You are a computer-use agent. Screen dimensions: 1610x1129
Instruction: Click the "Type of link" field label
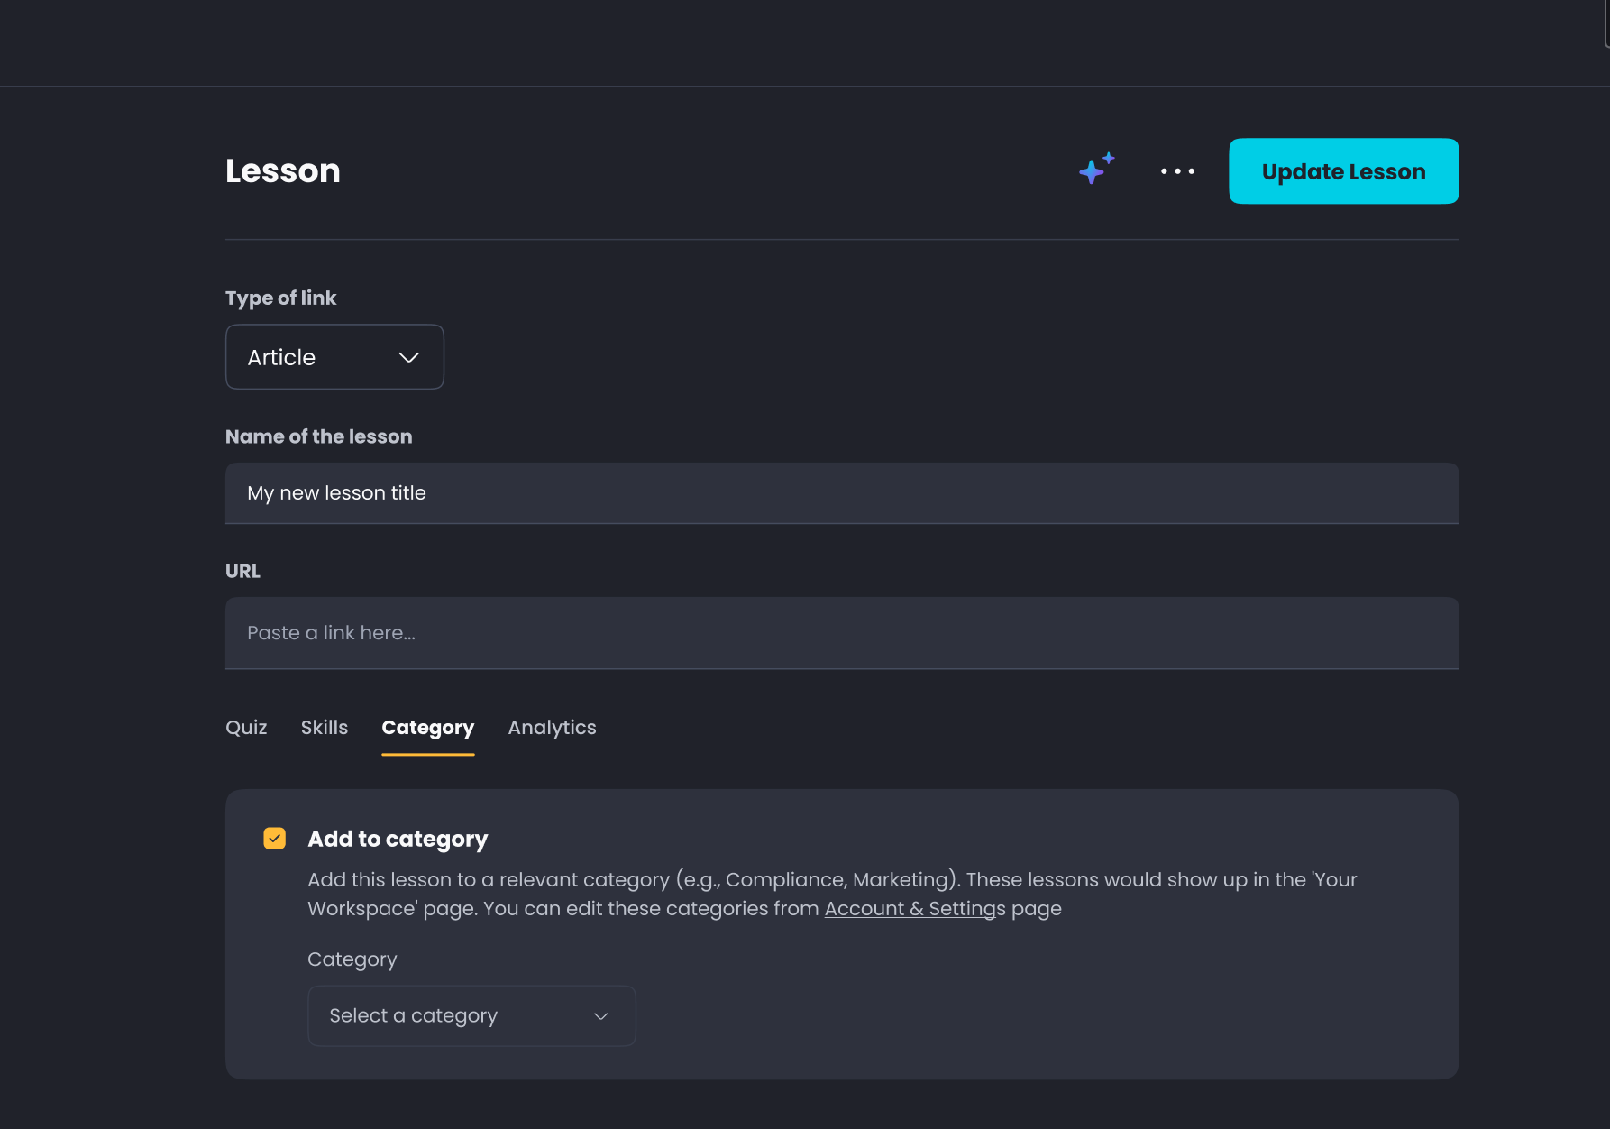coord(280,298)
